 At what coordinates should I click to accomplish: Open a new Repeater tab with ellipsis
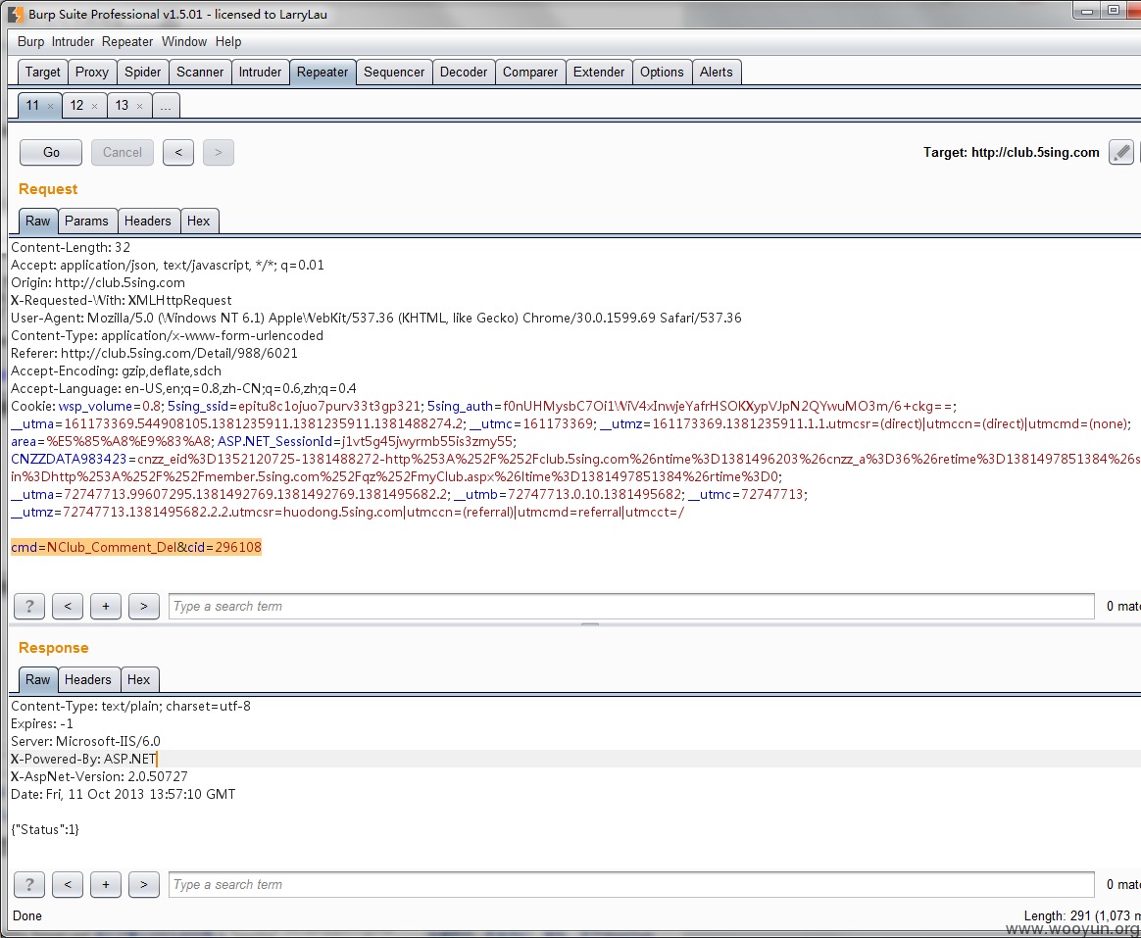coord(166,106)
